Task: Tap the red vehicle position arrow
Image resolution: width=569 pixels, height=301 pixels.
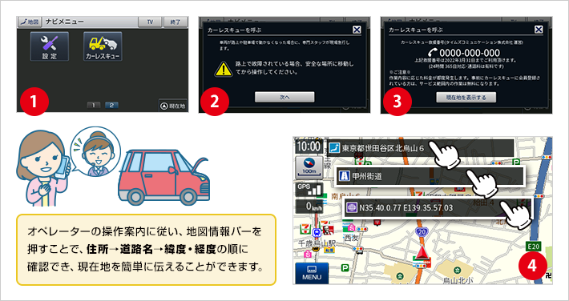Action: (422, 252)
